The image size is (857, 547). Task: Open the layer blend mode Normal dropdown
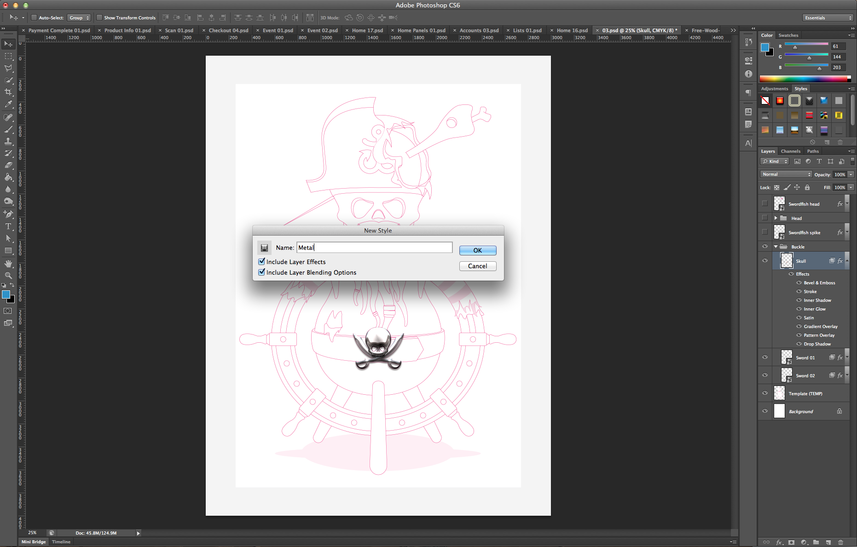[x=786, y=174]
